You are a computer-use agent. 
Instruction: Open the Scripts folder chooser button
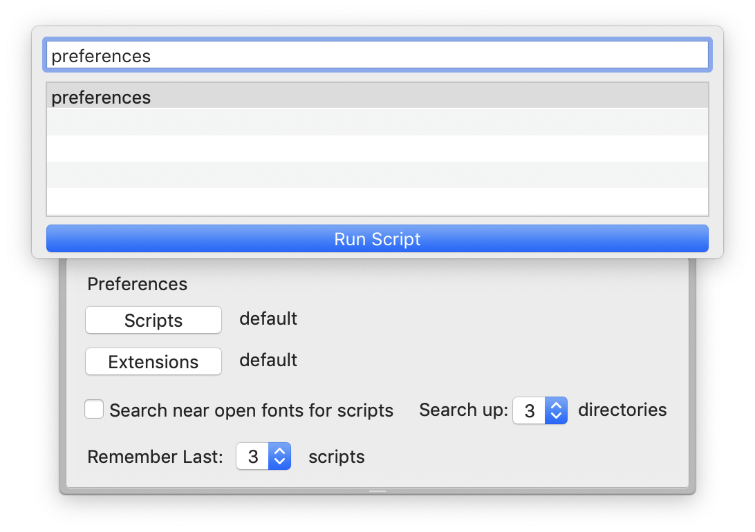(153, 321)
